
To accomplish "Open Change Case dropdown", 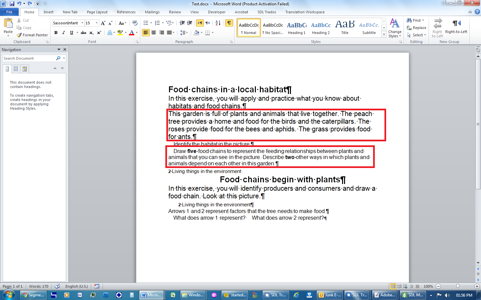I will [x=122, y=23].
